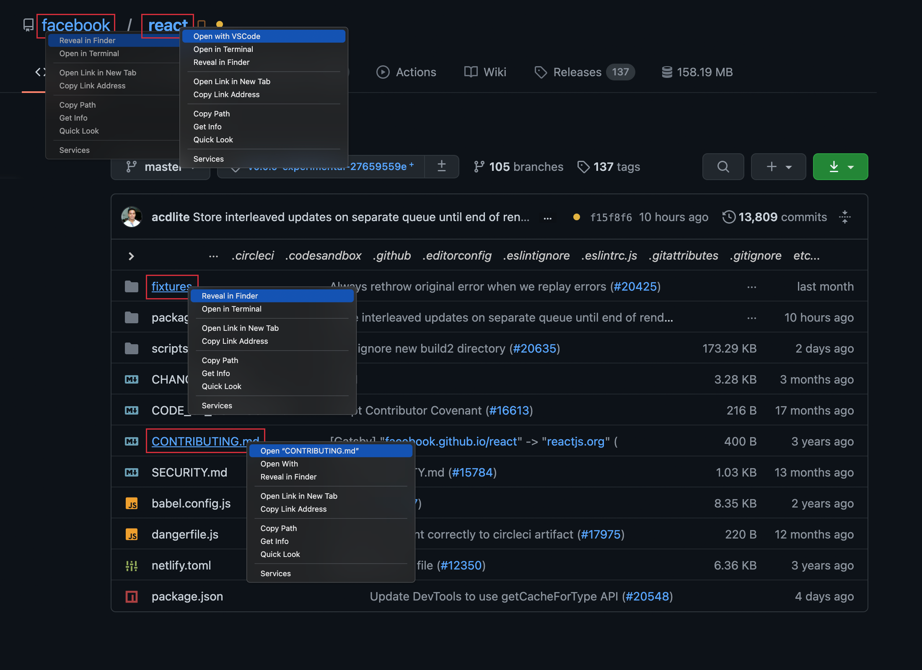
Task: Open the .codesandbox folder
Action: coord(323,255)
